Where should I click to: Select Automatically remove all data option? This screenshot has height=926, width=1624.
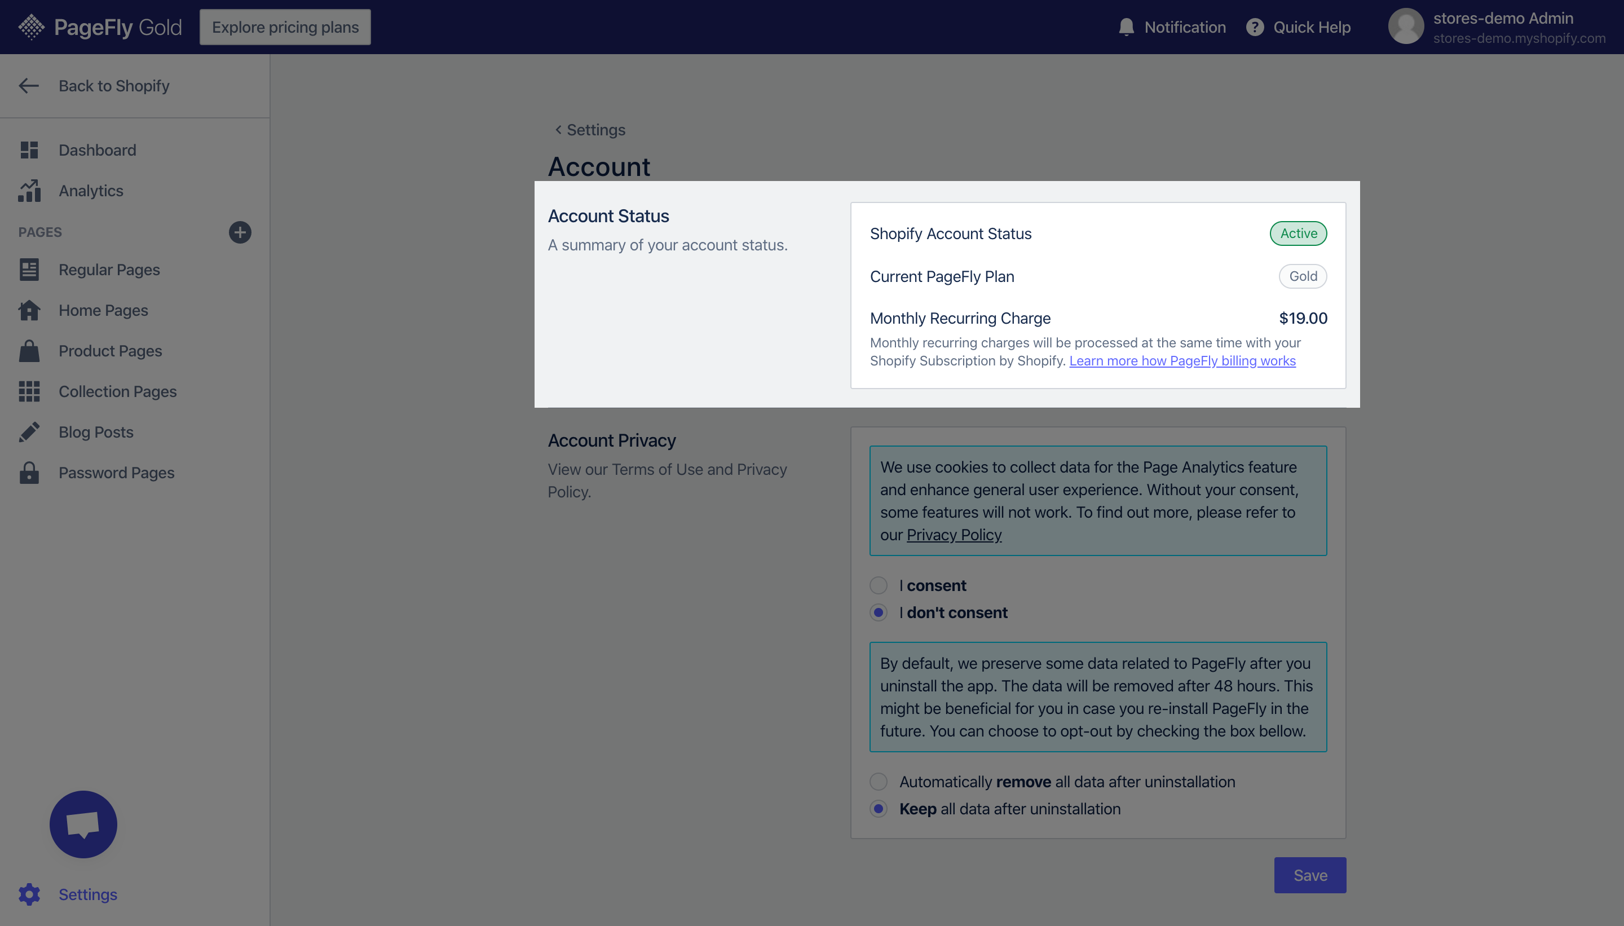[x=878, y=782]
